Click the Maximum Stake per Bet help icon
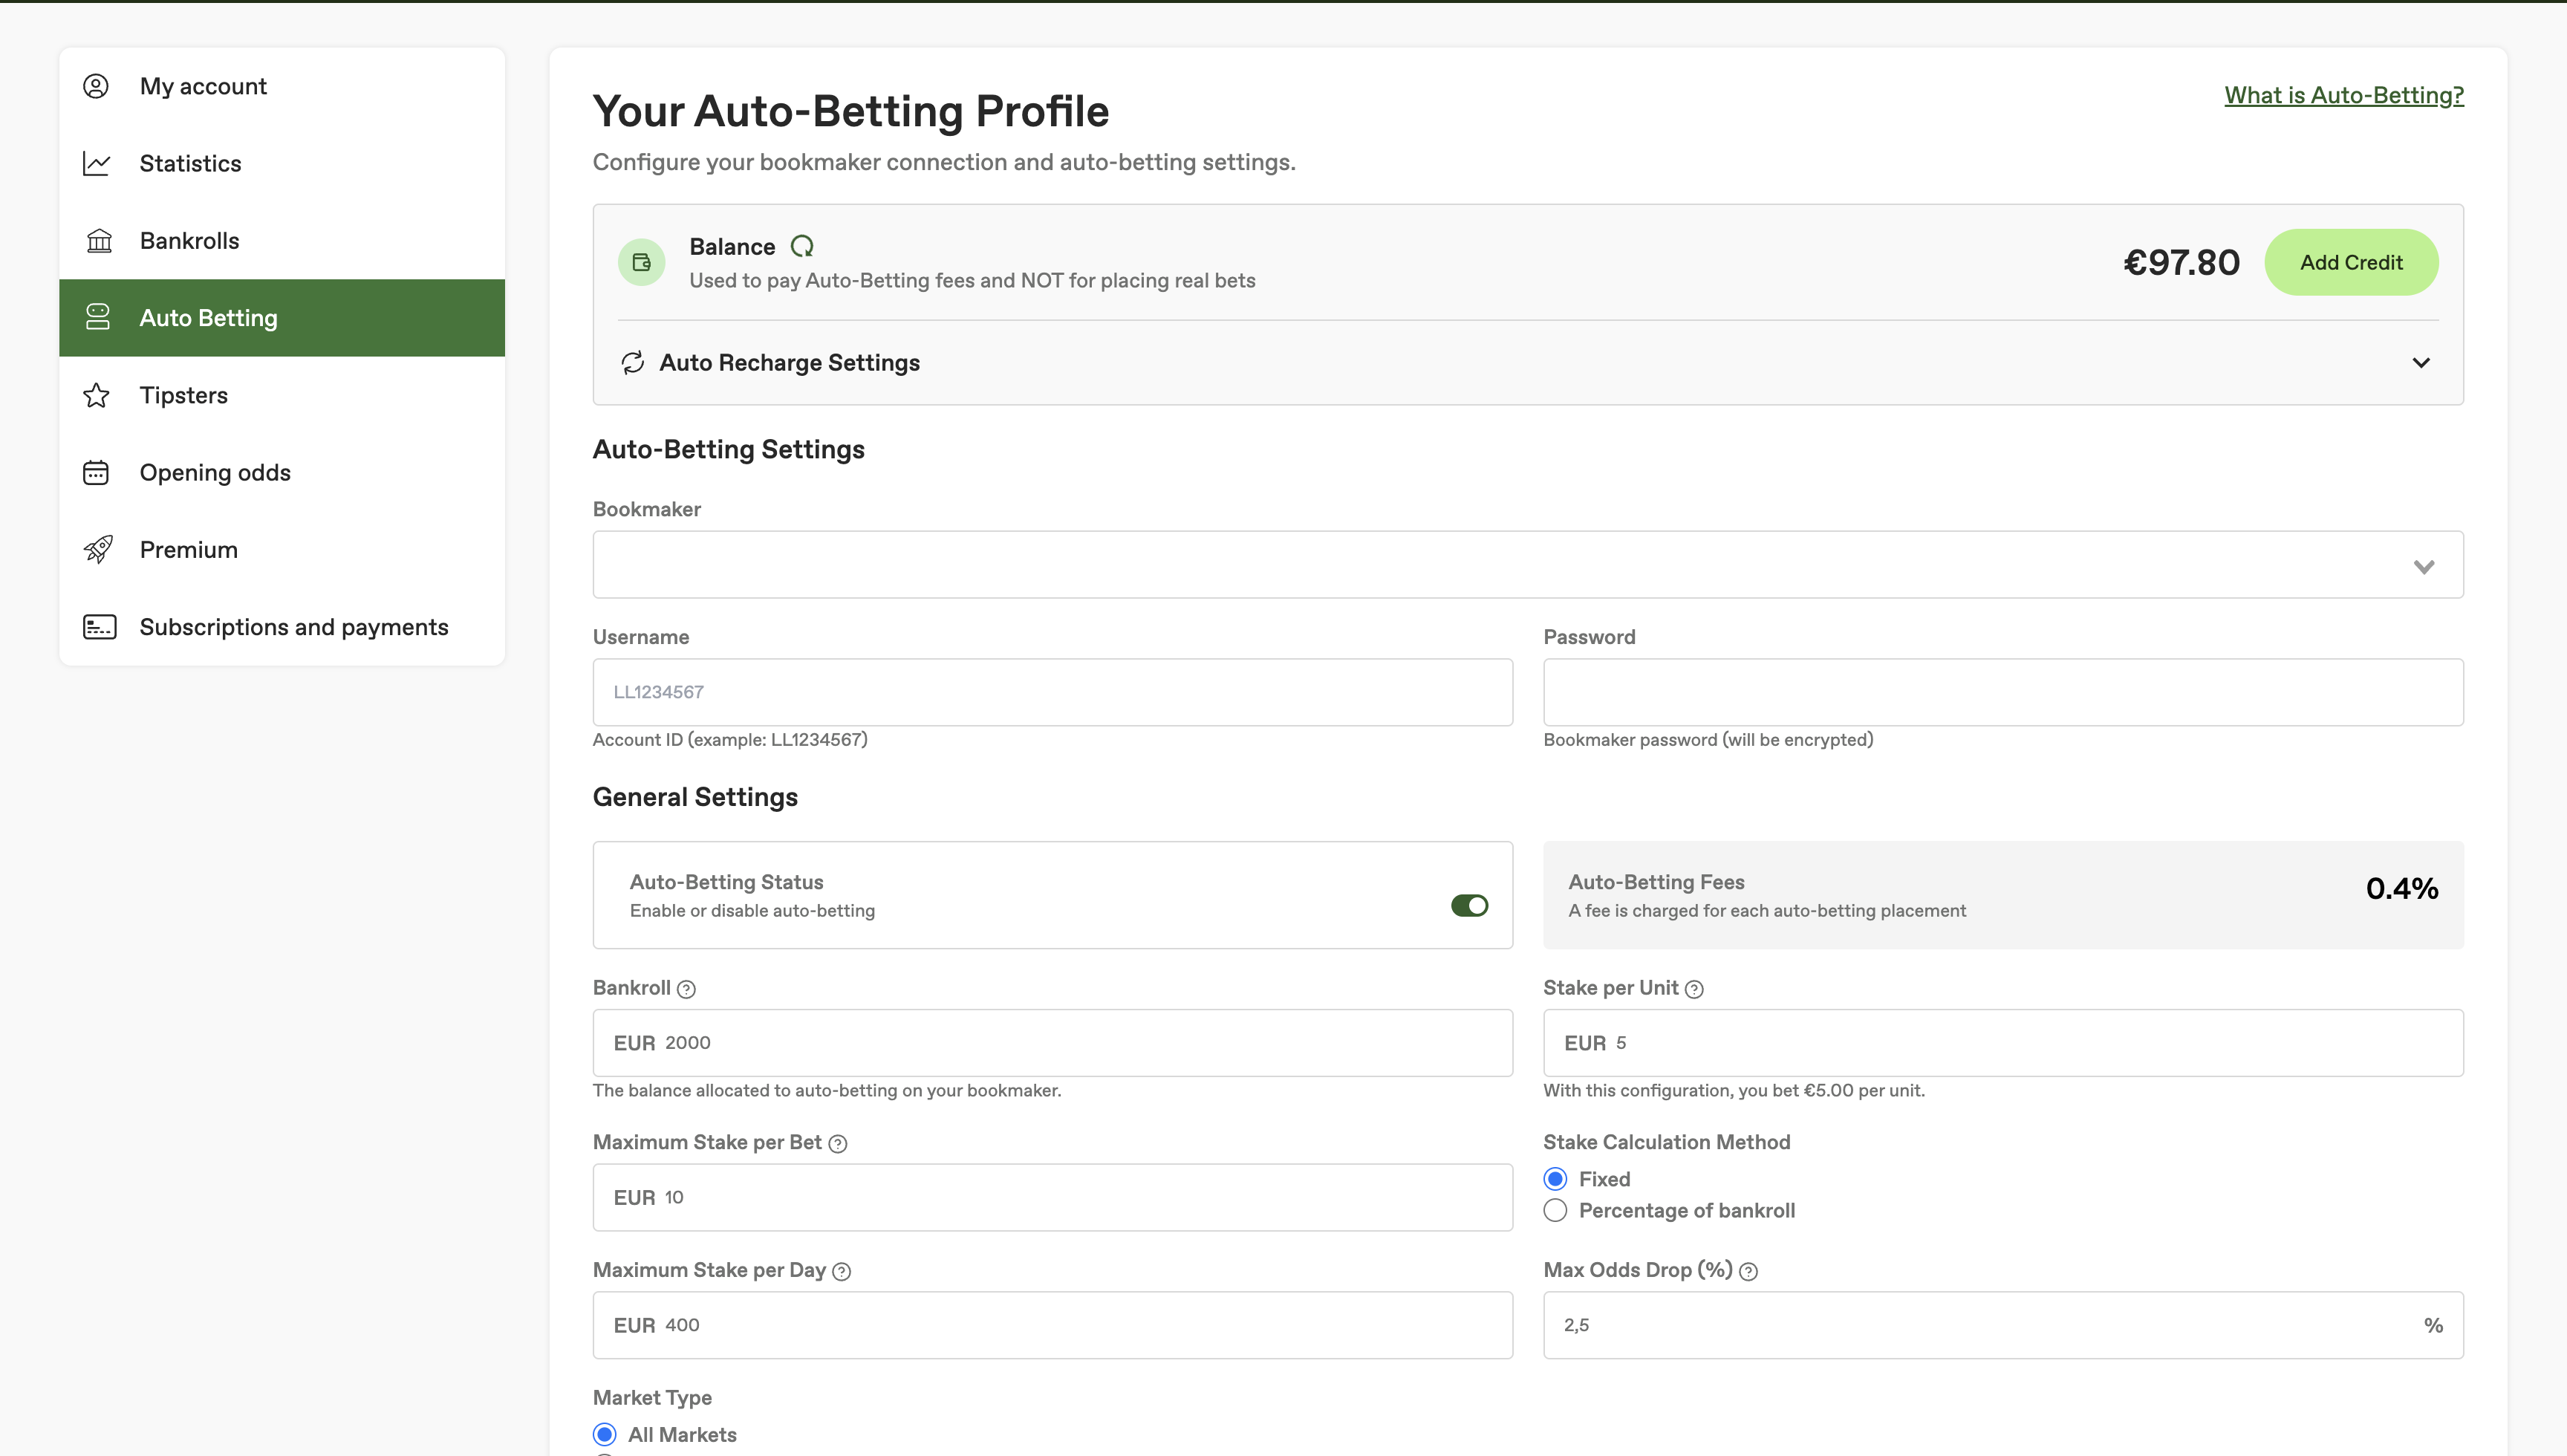Viewport: 2567px width, 1456px height. tap(838, 1144)
